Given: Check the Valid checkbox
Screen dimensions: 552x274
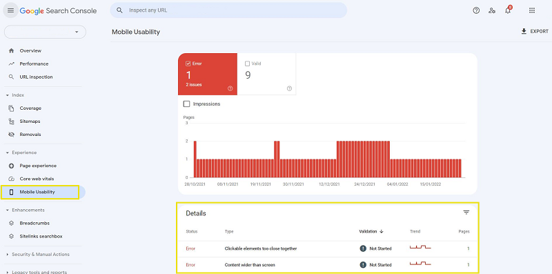Looking at the screenshot, I should [x=247, y=63].
